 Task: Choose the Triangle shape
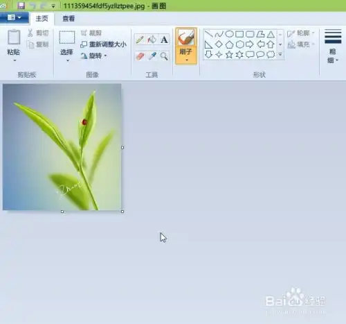point(271,35)
